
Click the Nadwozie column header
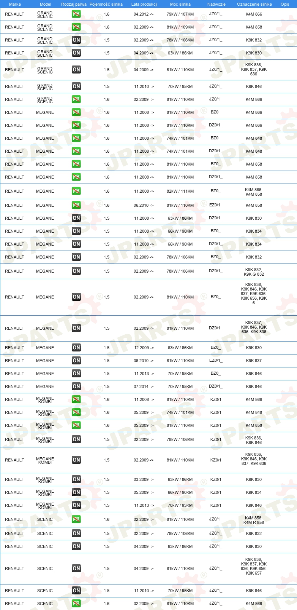(216, 4)
